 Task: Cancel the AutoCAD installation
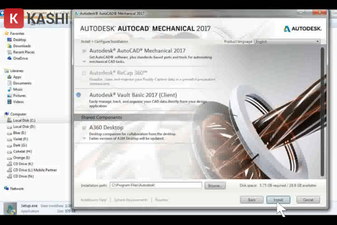pos(308,200)
